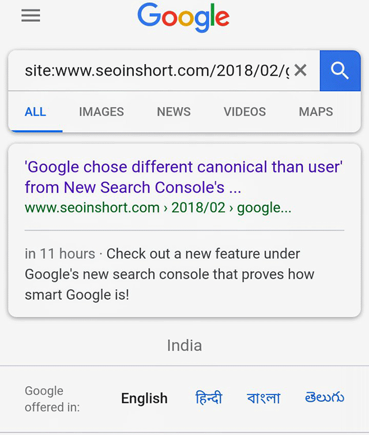369x435 pixels.
Task: Clear the search query with the X icon
Action: click(x=300, y=70)
